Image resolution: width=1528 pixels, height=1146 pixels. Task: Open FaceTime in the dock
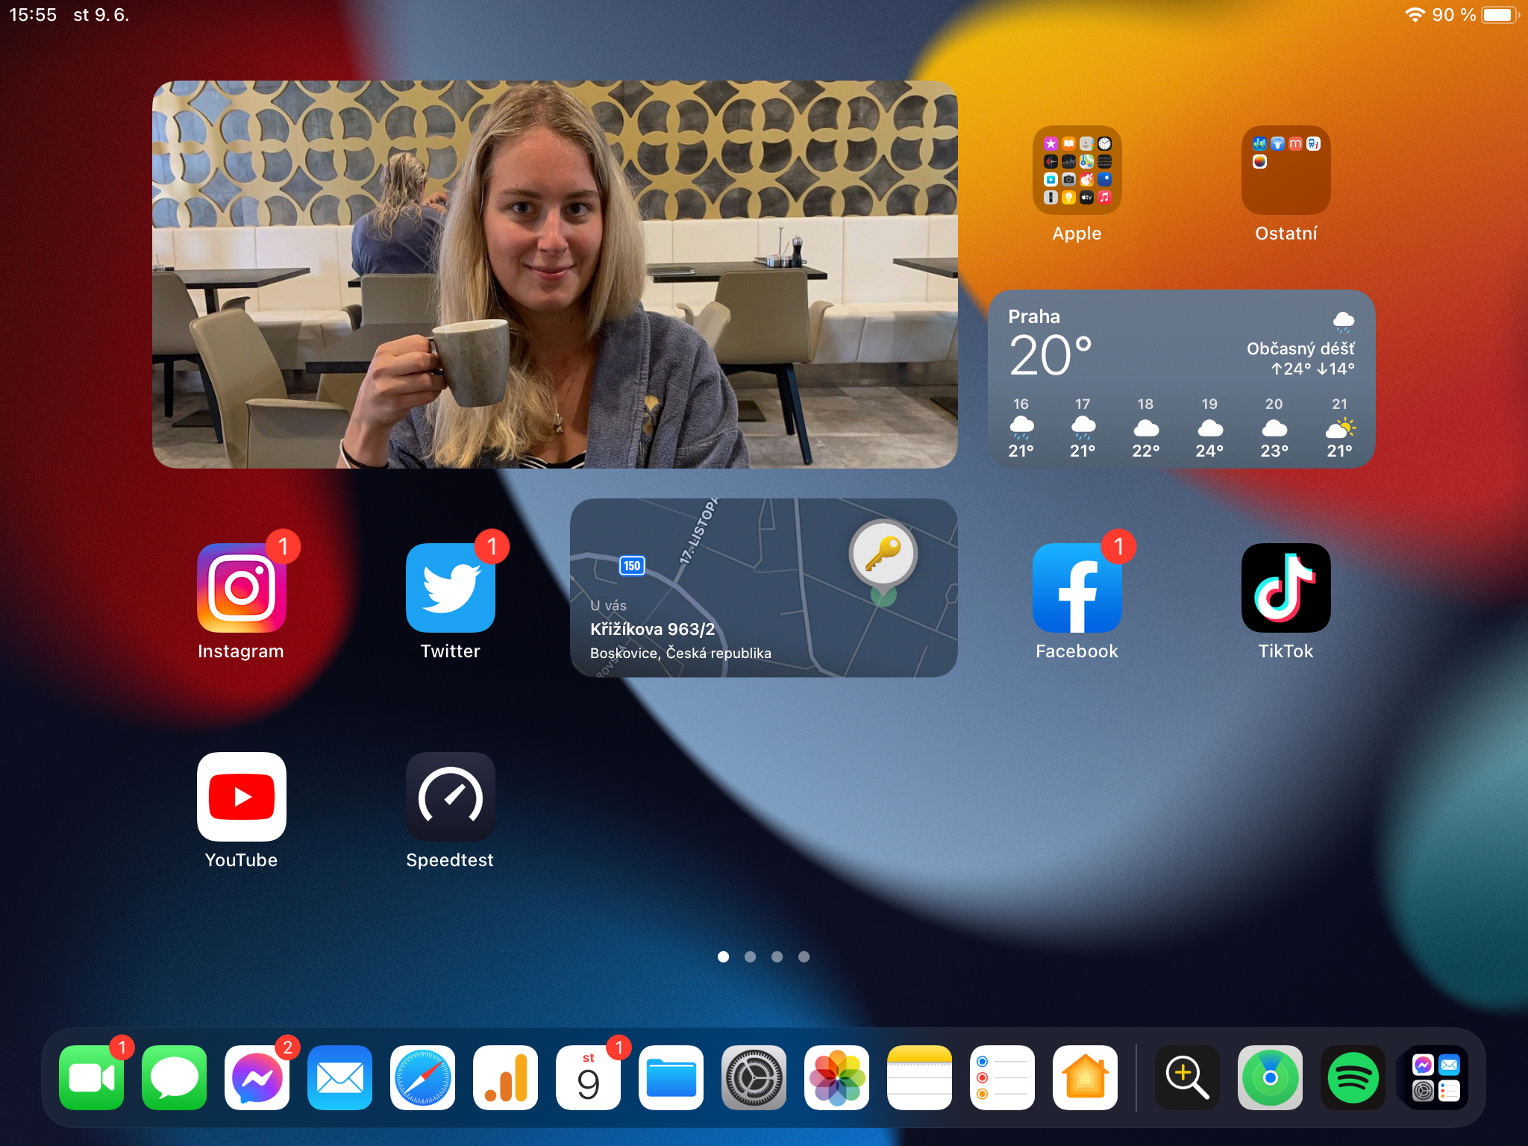(x=91, y=1077)
